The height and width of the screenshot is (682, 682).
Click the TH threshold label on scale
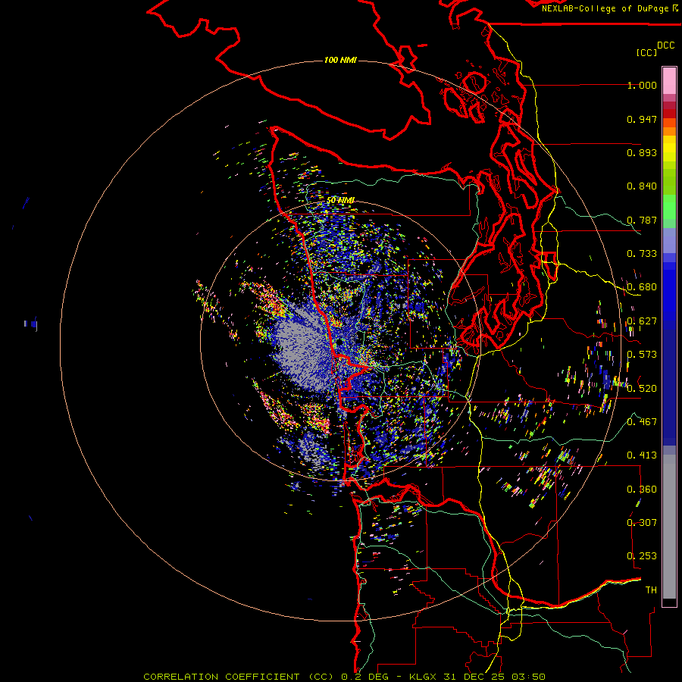click(x=651, y=590)
